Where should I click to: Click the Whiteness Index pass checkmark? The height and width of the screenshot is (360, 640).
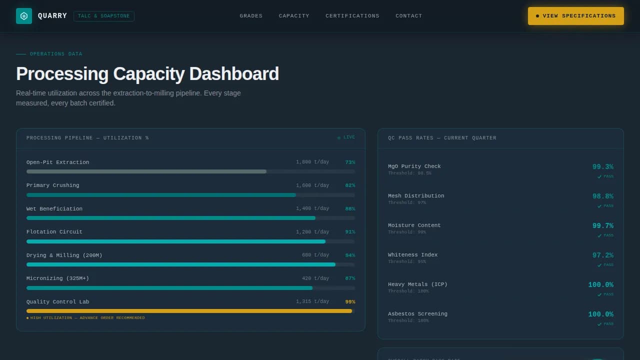point(599,265)
